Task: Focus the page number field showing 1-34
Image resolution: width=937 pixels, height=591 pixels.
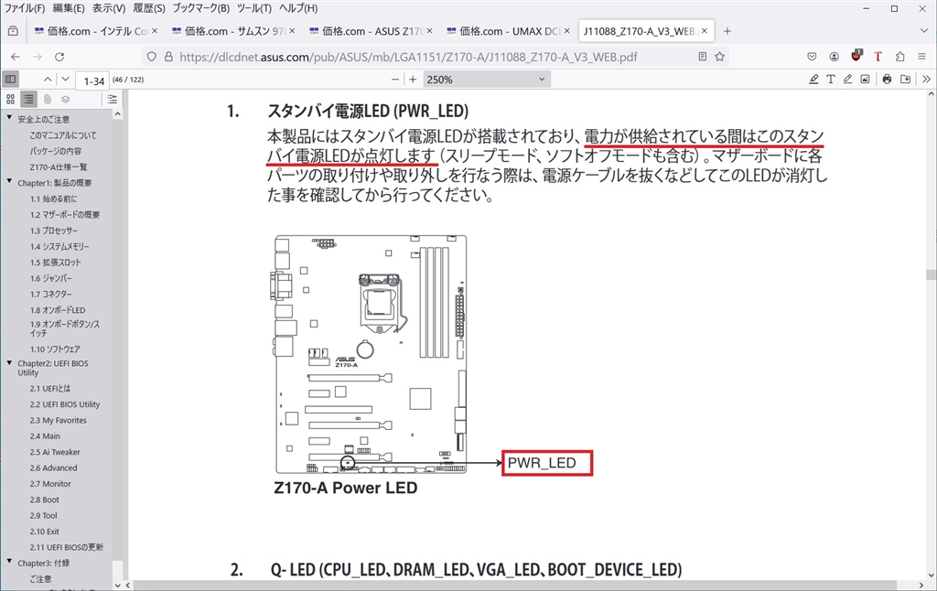Action: 93,81
